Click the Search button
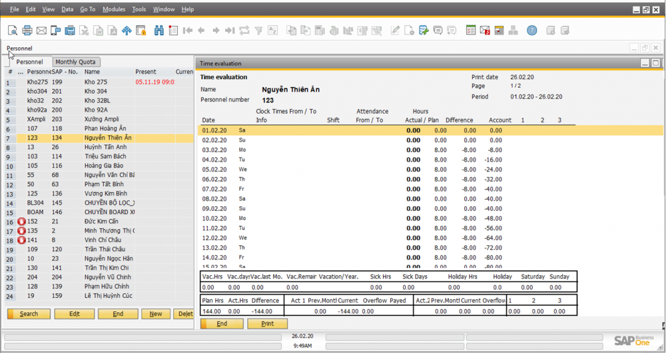Image resolution: width=666 pixels, height=353 pixels. (x=29, y=314)
